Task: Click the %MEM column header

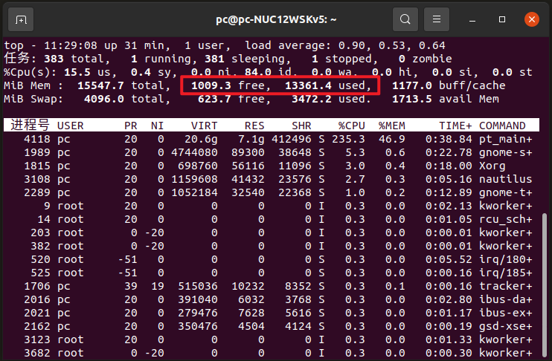Action: click(392, 126)
